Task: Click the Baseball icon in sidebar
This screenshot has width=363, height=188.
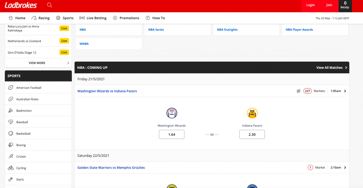Action: (x=11, y=122)
